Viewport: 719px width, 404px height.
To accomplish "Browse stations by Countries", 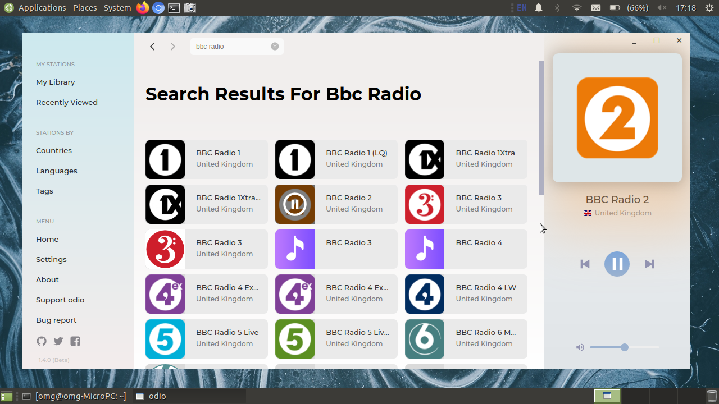I will coord(54,150).
